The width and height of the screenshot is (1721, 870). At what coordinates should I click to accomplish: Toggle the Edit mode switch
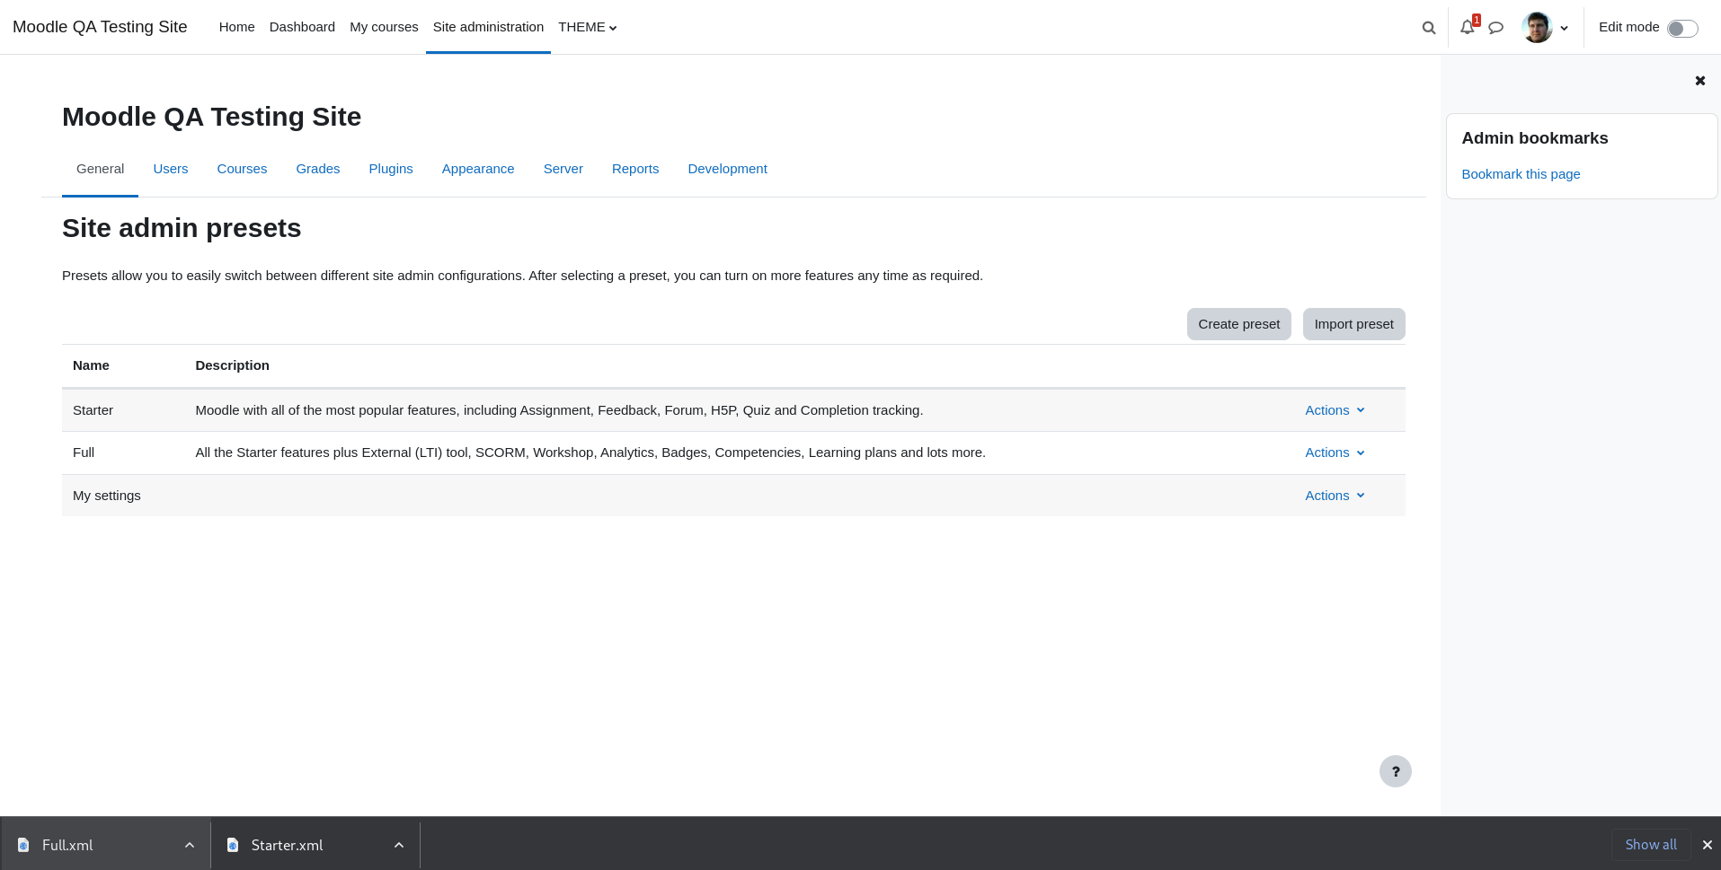(x=1682, y=28)
